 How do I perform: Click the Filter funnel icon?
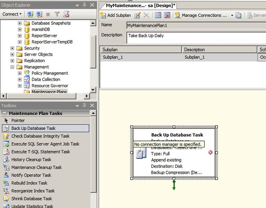tap(57, 14)
